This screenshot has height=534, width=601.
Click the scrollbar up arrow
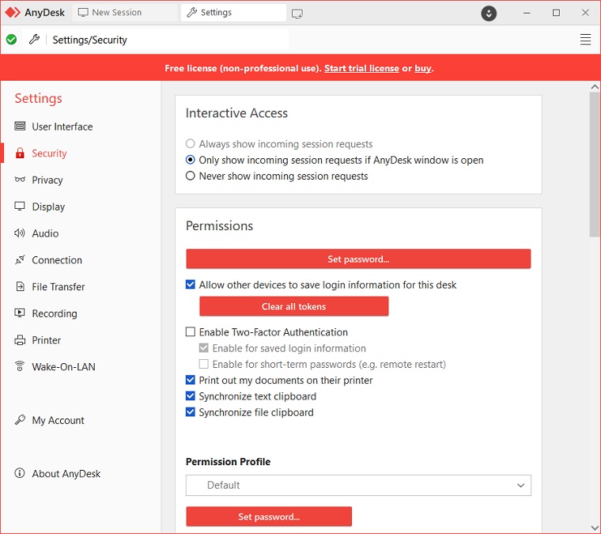pyautogui.click(x=595, y=87)
